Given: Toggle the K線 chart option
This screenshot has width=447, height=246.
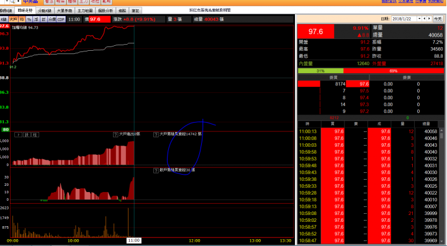Looking at the screenshot, I should coord(4,19).
